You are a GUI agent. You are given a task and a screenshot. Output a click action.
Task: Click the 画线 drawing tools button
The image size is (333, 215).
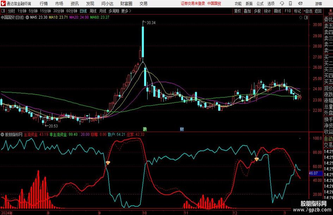coord(277,11)
